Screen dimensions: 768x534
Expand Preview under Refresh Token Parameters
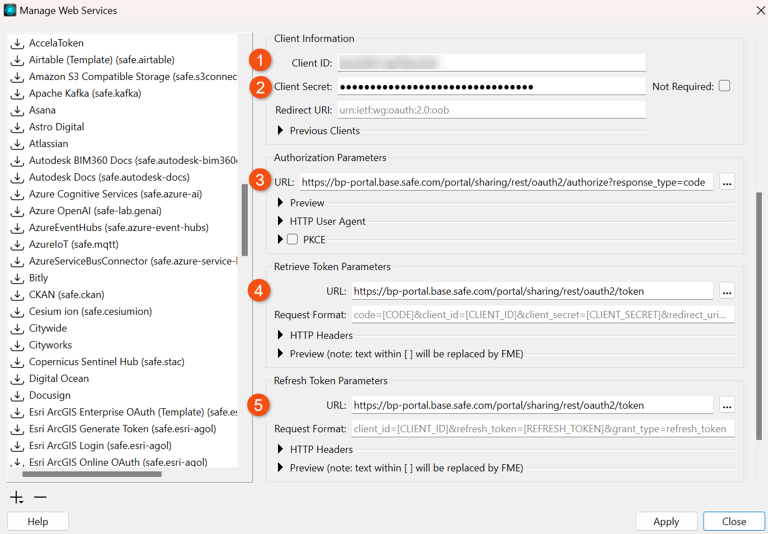pos(280,467)
